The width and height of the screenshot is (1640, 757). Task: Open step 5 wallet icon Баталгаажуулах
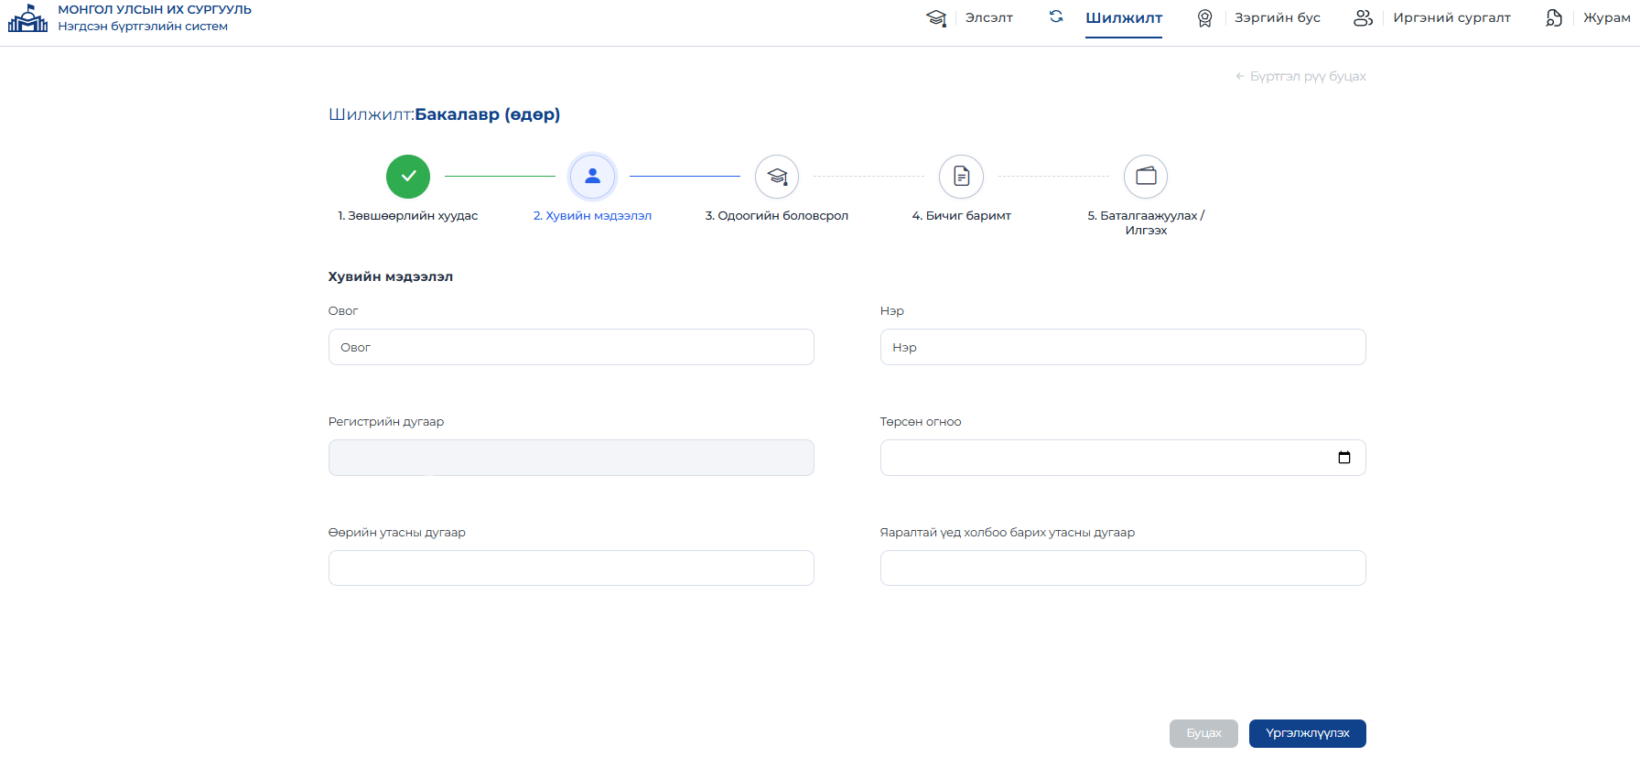pyautogui.click(x=1146, y=177)
